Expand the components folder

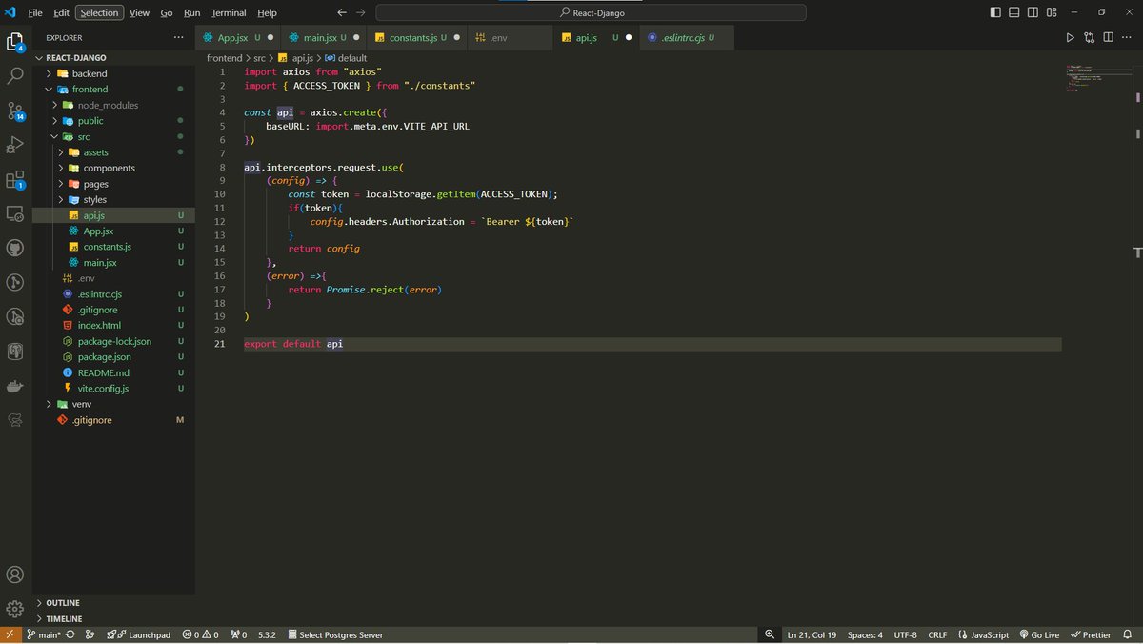point(113,168)
